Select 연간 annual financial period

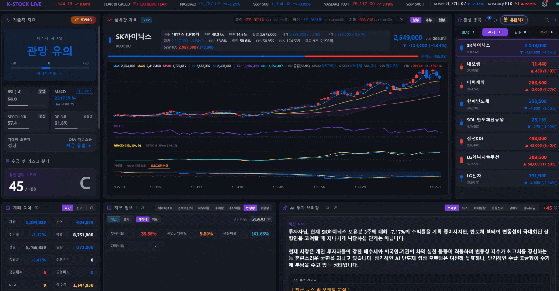[114, 219]
